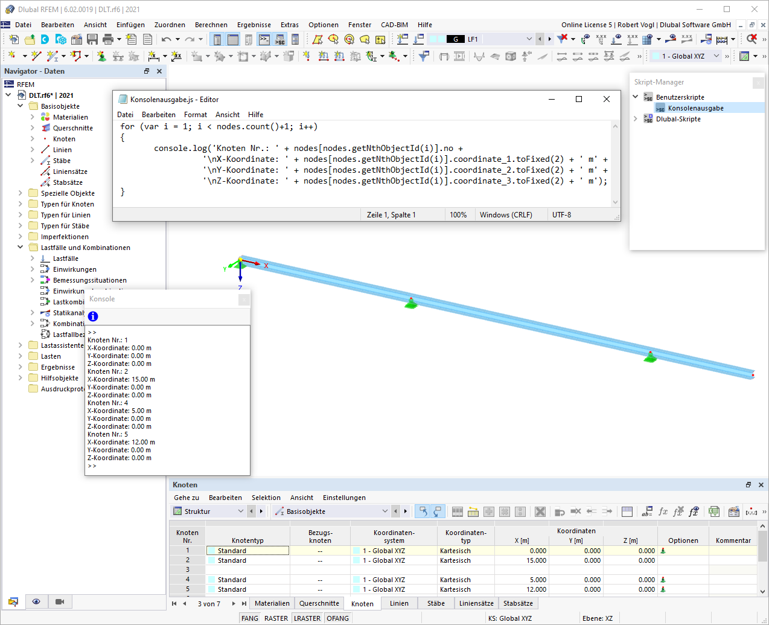Toggle the selection sync icon in table toolbar
769x625 pixels.
point(423,511)
